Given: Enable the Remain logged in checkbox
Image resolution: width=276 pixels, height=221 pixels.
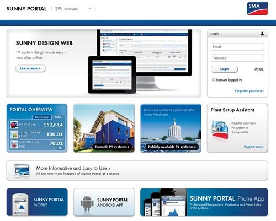Looking at the screenshot, I should [x=214, y=79].
